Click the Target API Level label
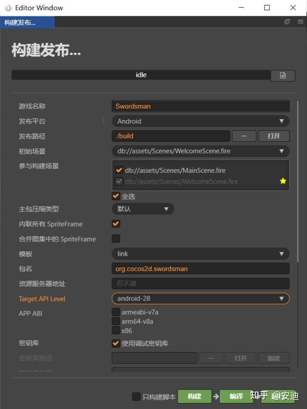The height and width of the screenshot is (409, 307). coord(42,299)
